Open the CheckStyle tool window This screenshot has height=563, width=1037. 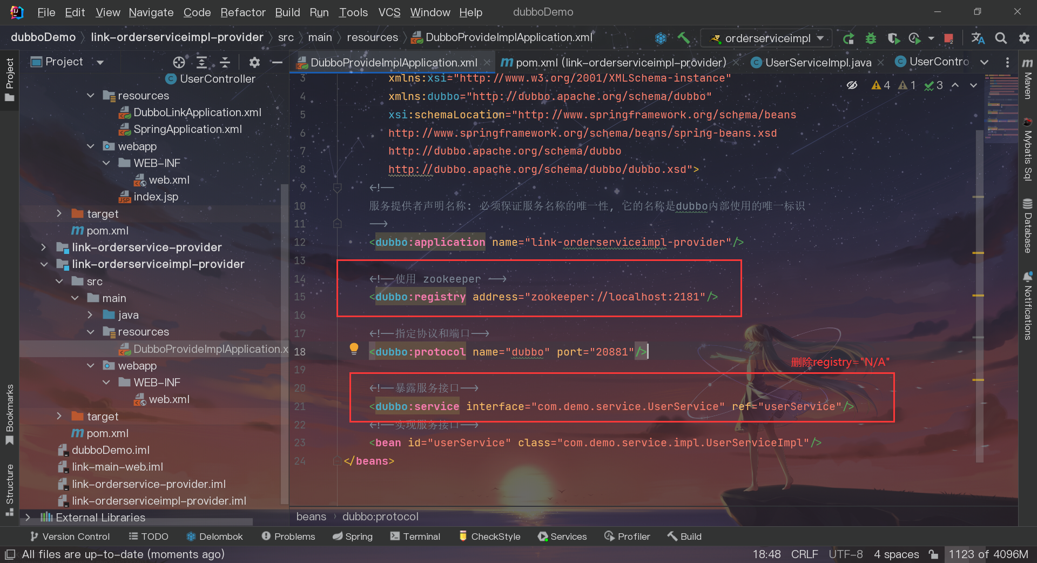(x=489, y=537)
